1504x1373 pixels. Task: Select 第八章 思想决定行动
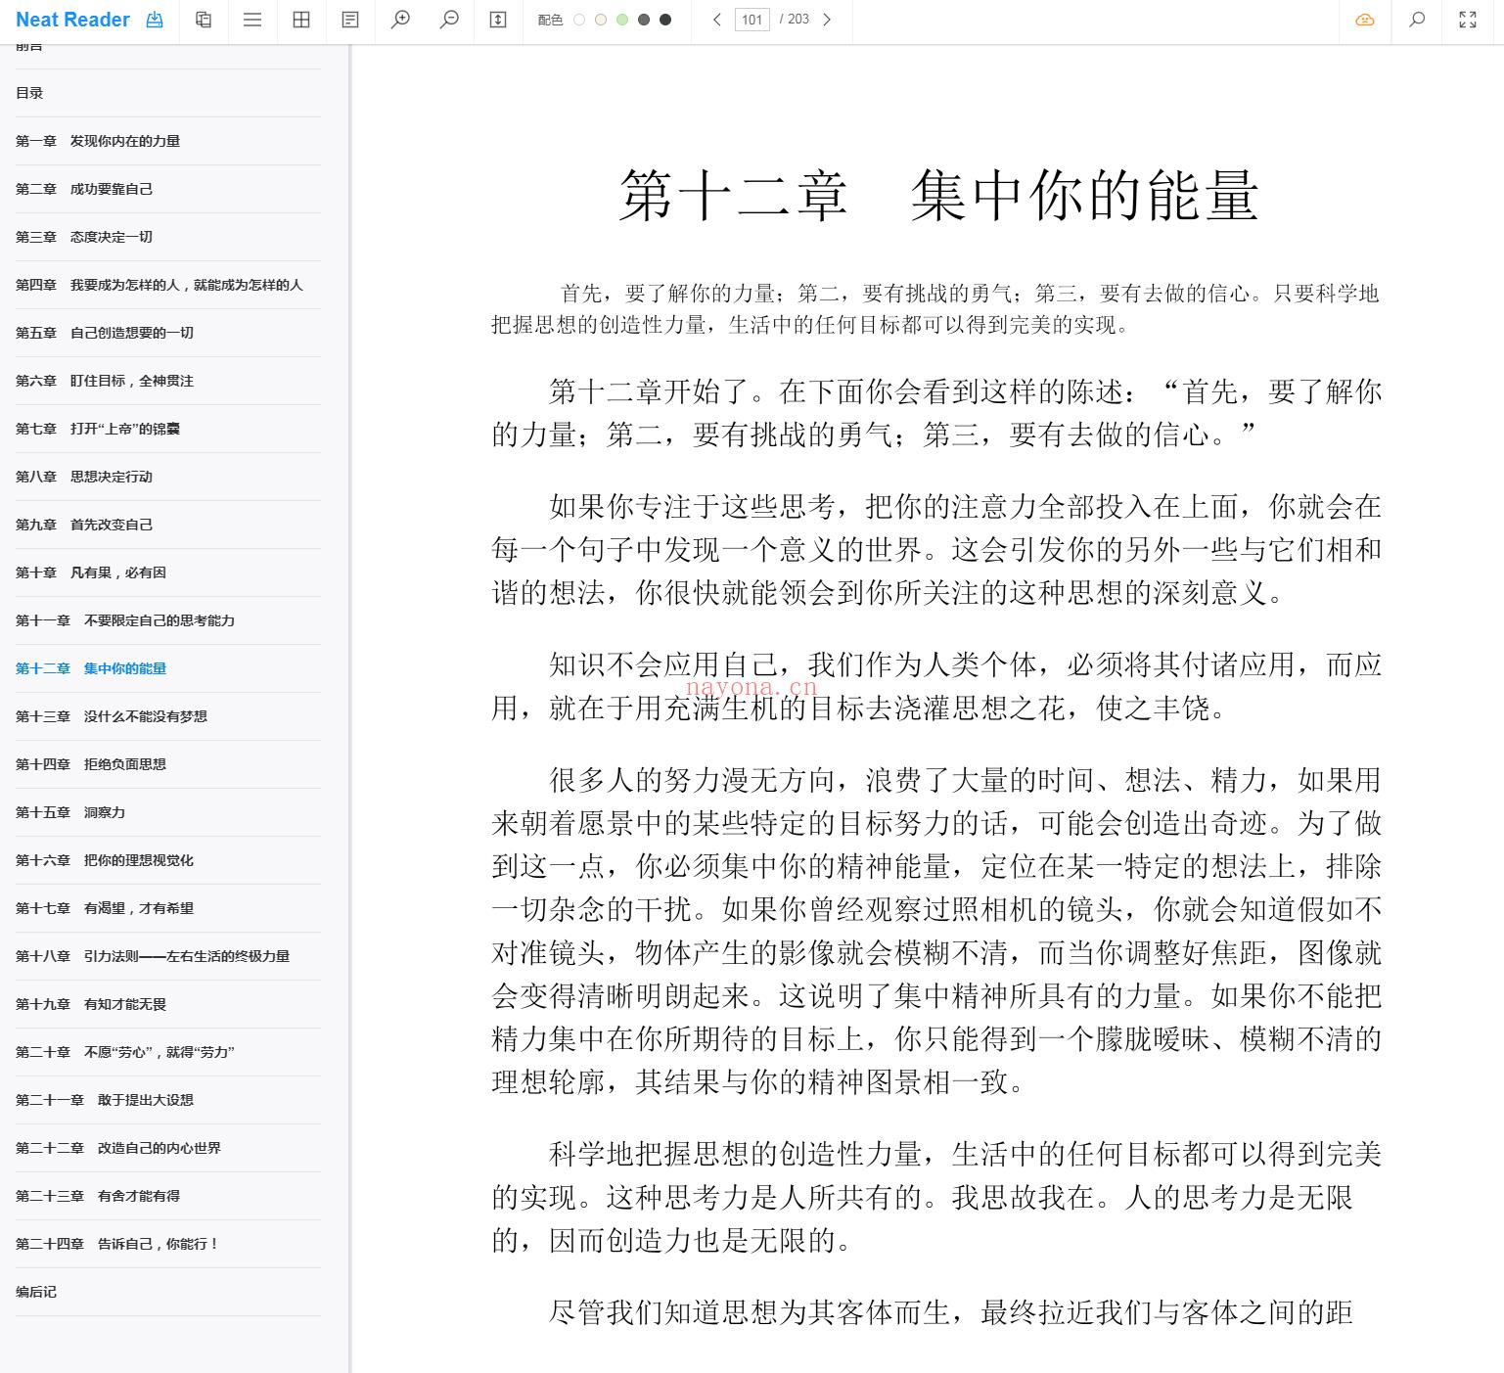coord(168,477)
